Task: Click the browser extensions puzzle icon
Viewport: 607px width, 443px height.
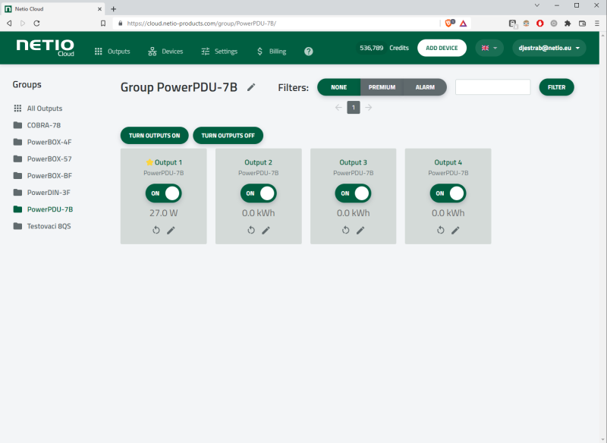Action: pos(567,24)
